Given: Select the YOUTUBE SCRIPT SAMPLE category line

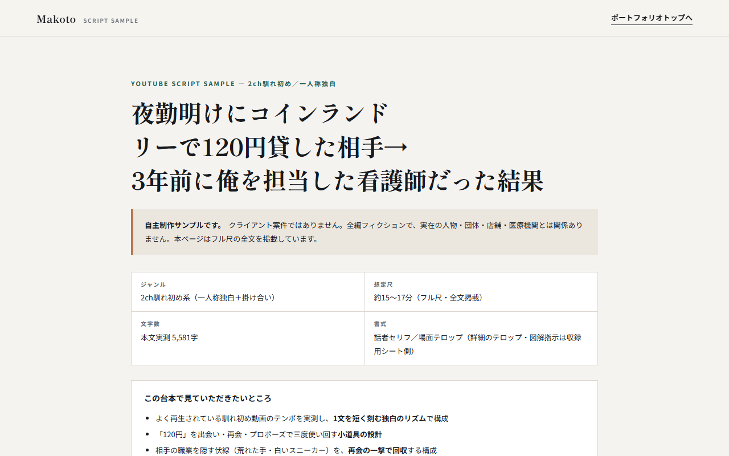Looking at the screenshot, I should coord(234,84).
